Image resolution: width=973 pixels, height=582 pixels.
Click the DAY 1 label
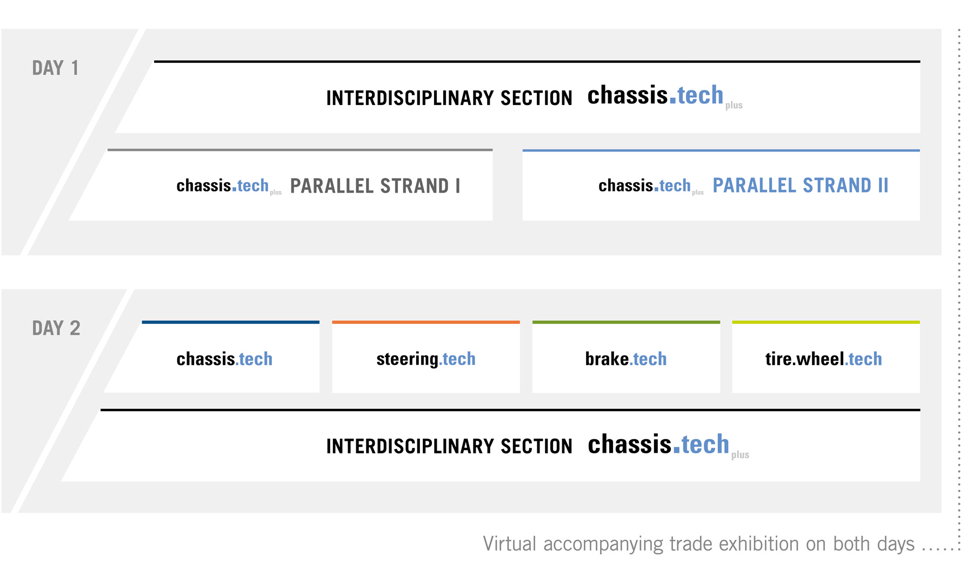click(x=55, y=68)
